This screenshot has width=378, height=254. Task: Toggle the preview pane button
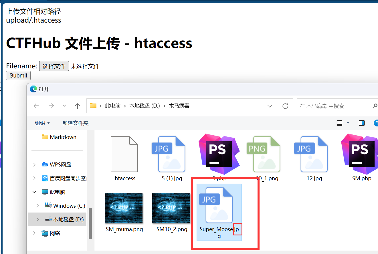[361, 123]
